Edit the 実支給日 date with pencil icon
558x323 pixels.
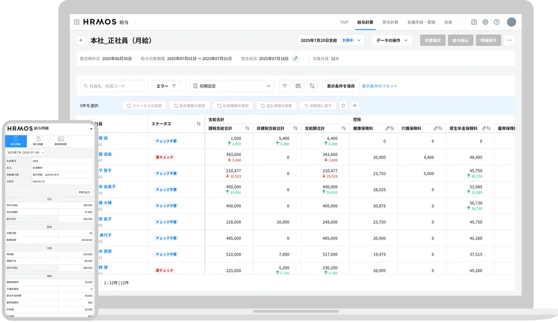pos(296,58)
